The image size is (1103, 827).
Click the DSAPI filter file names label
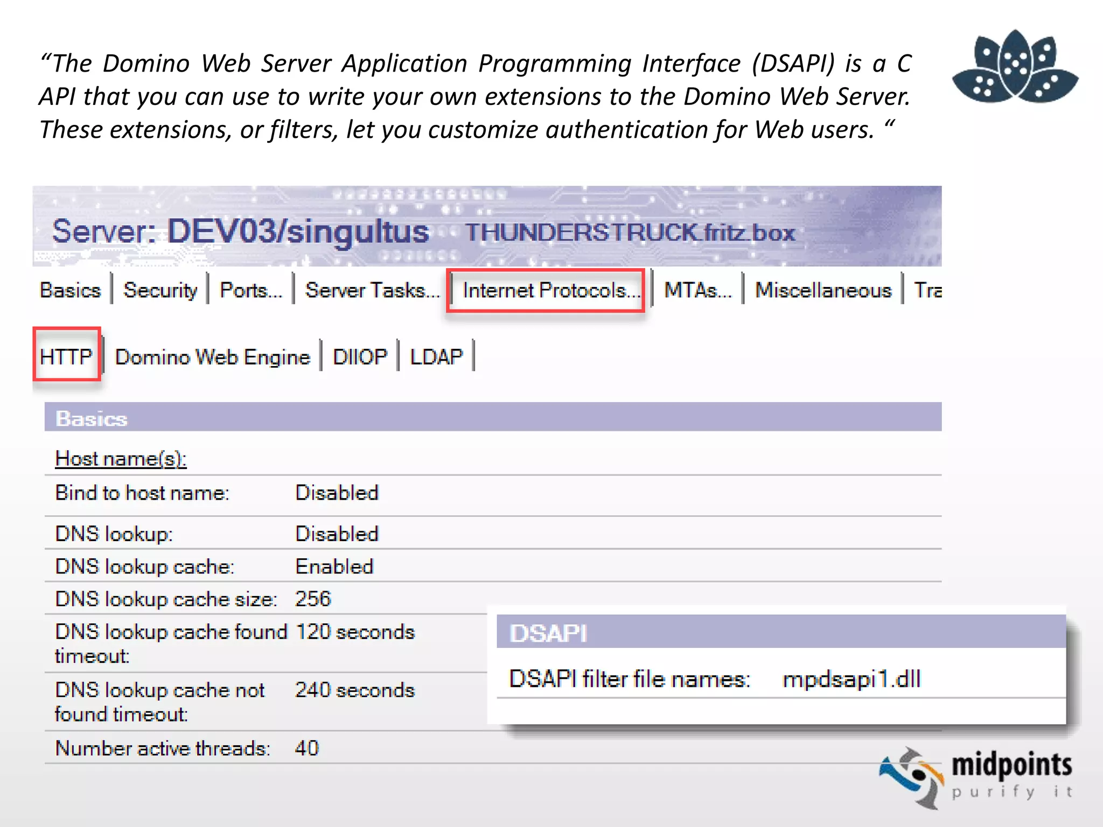point(630,679)
